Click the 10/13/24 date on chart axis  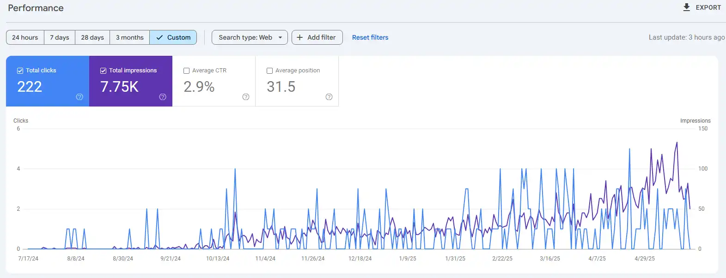[218, 259]
